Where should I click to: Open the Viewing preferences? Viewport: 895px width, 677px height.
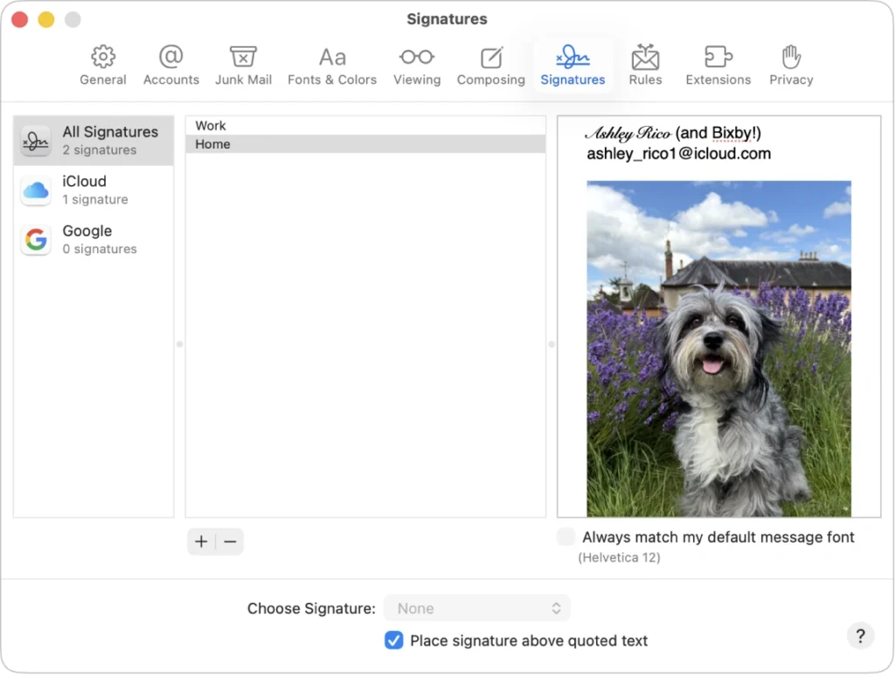coord(416,64)
